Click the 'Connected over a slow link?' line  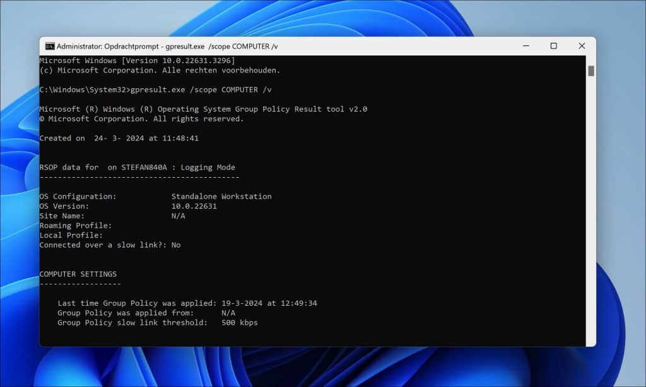click(110, 245)
